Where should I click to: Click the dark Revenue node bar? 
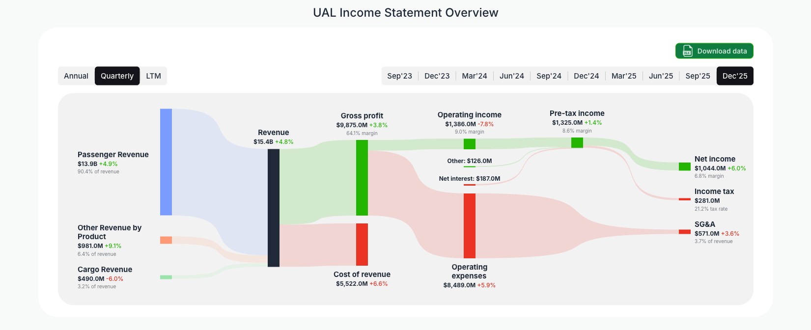tap(273, 206)
